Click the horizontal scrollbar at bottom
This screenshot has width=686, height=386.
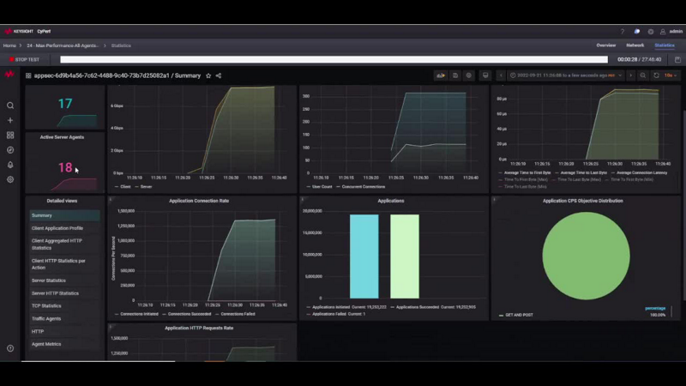coord(99,361)
